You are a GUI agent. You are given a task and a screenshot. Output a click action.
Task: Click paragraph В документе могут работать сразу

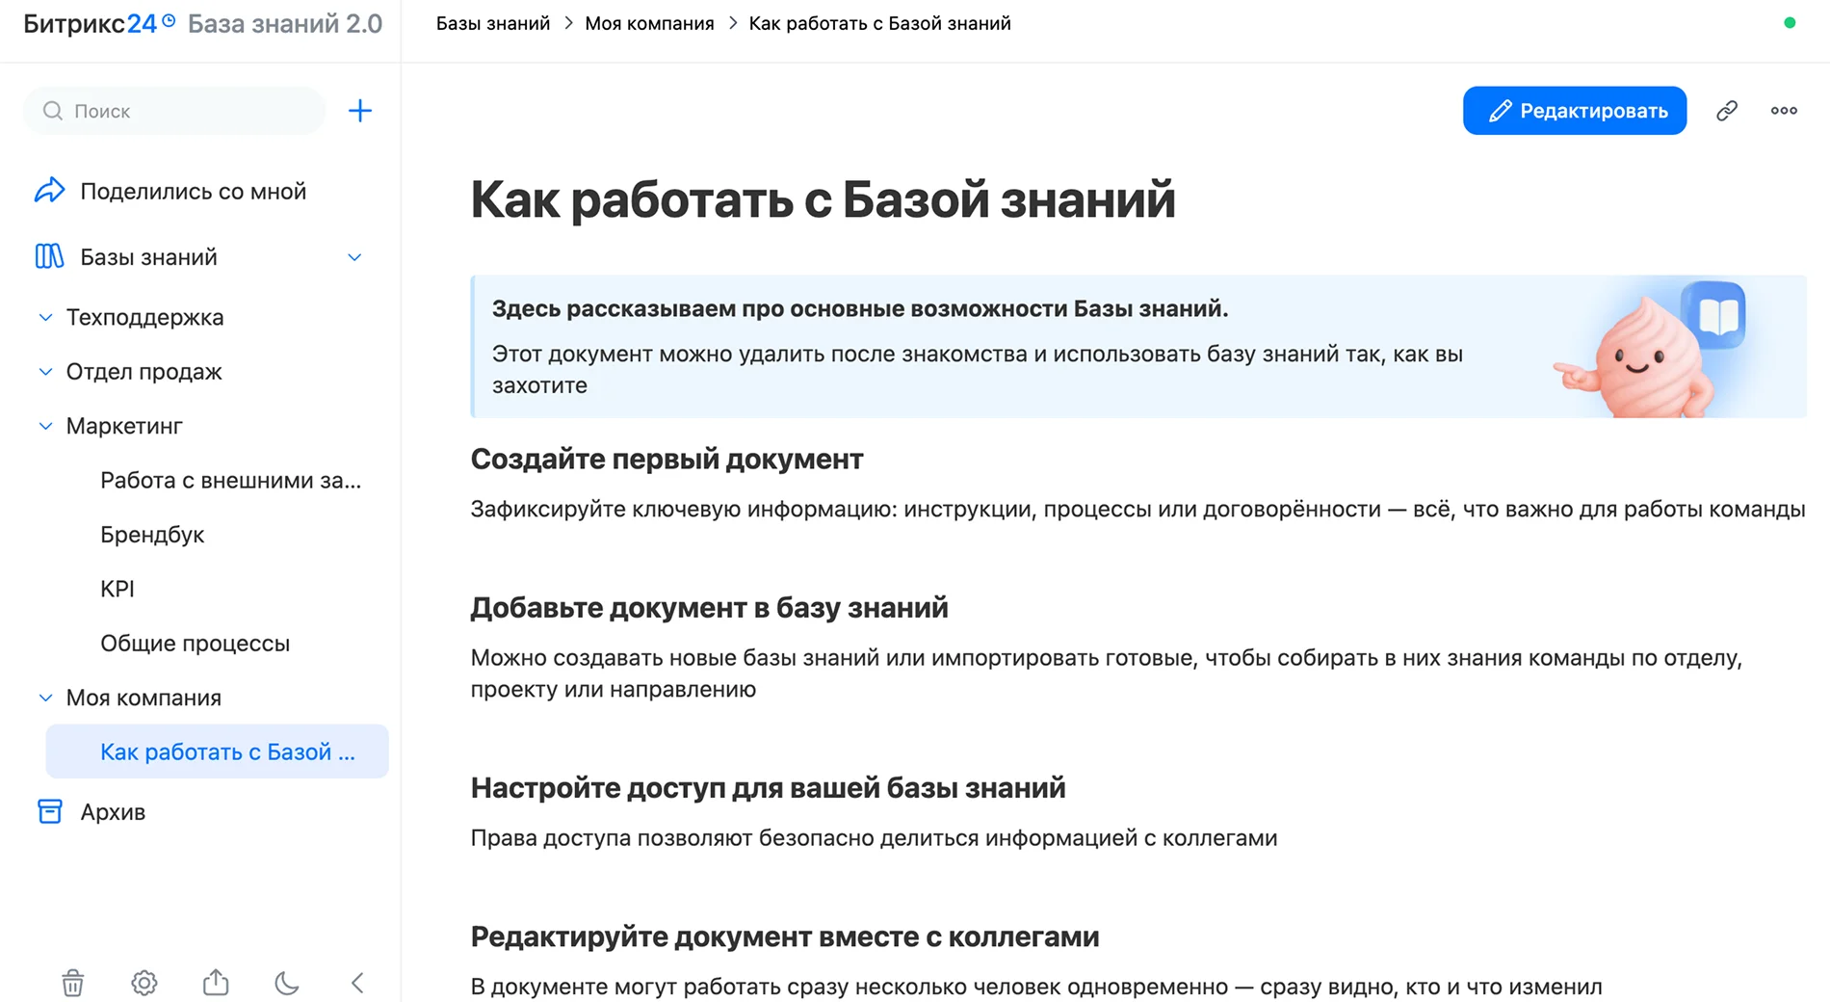coord(1036,987)
